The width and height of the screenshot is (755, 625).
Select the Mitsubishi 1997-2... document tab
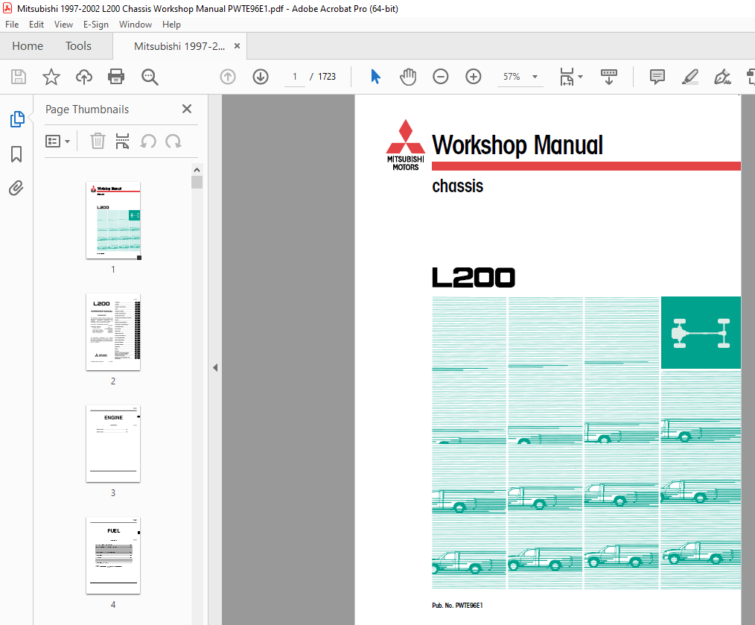[x=179, y=46]
